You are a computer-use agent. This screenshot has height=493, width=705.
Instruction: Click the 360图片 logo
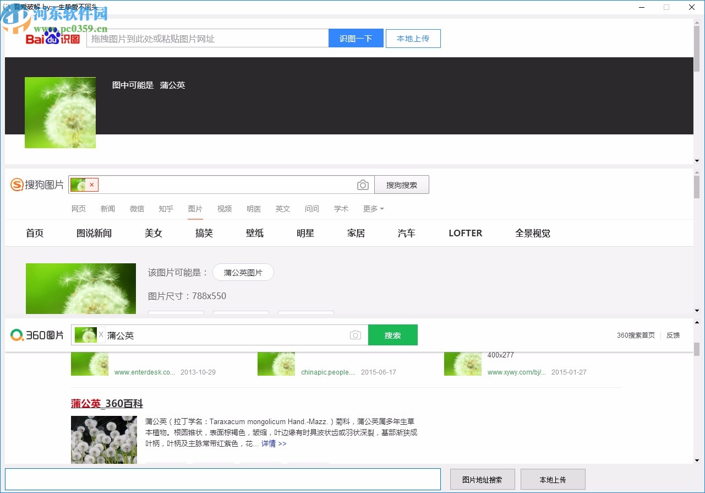click(x=36, y=334)
